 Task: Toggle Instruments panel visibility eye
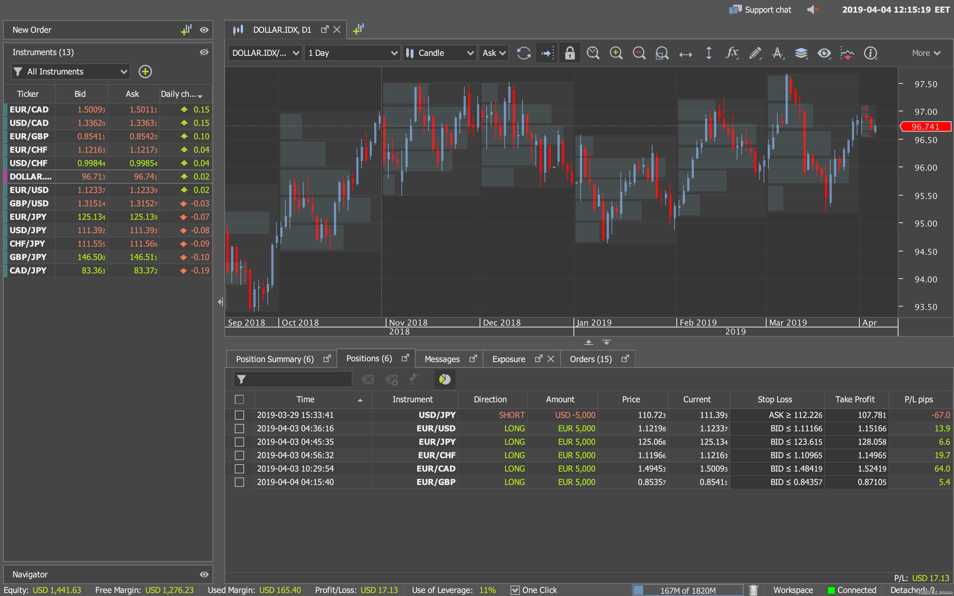pos(204,52)
